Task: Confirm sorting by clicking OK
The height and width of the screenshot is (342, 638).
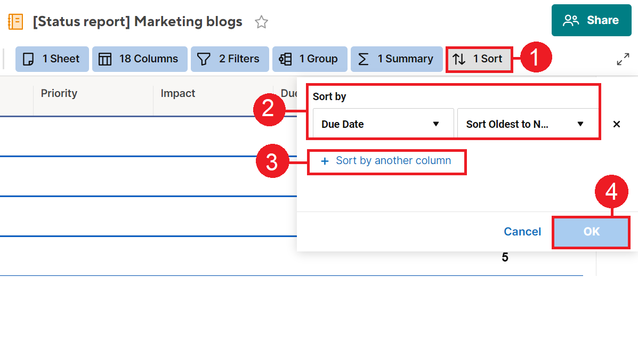Action: pos(591,232)
